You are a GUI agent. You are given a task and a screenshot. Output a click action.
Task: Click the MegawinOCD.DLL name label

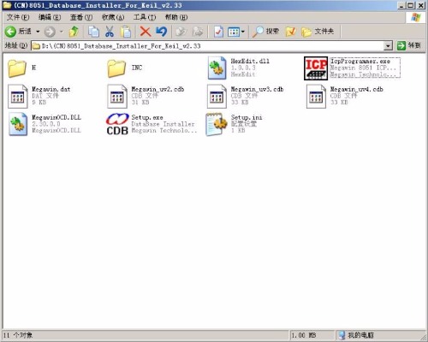[56, 117]
